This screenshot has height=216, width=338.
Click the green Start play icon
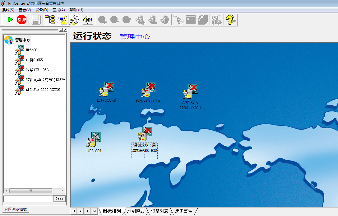(x=10, y=20)
